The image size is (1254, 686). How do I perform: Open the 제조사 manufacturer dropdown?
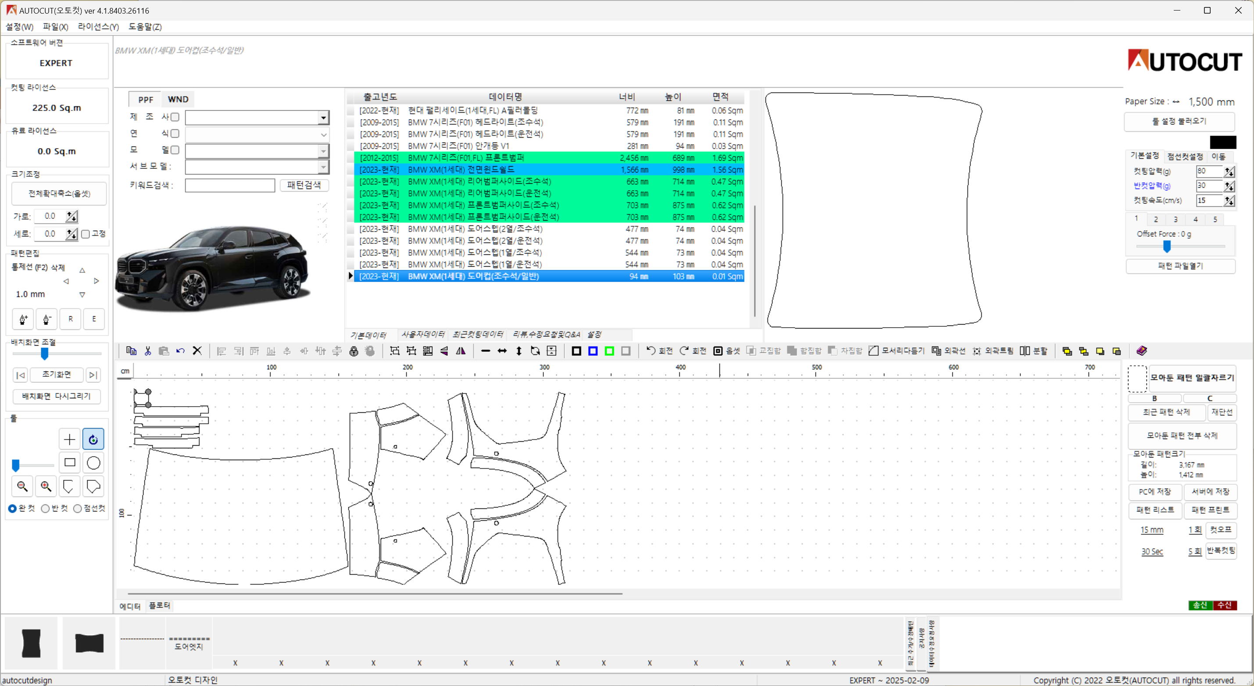click(x=323, y=118)
